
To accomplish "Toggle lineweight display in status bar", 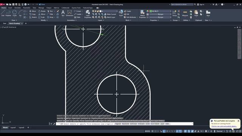I will 186,131.
